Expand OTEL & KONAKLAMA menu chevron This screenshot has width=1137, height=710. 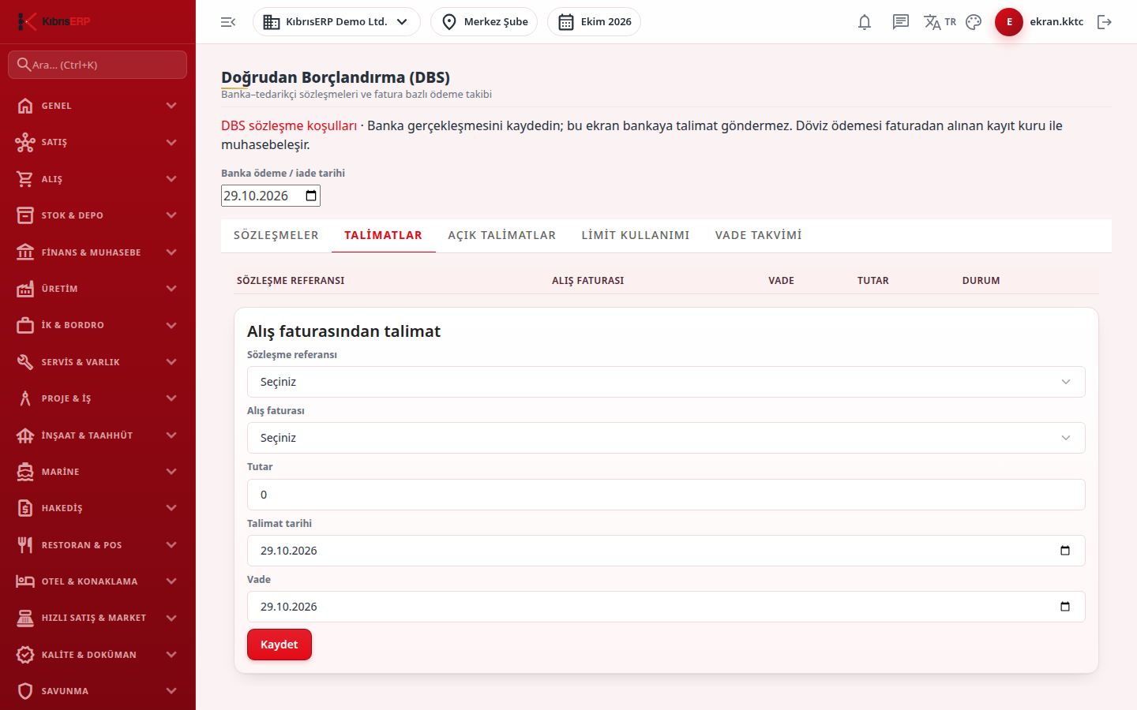[x=171, y=581]
